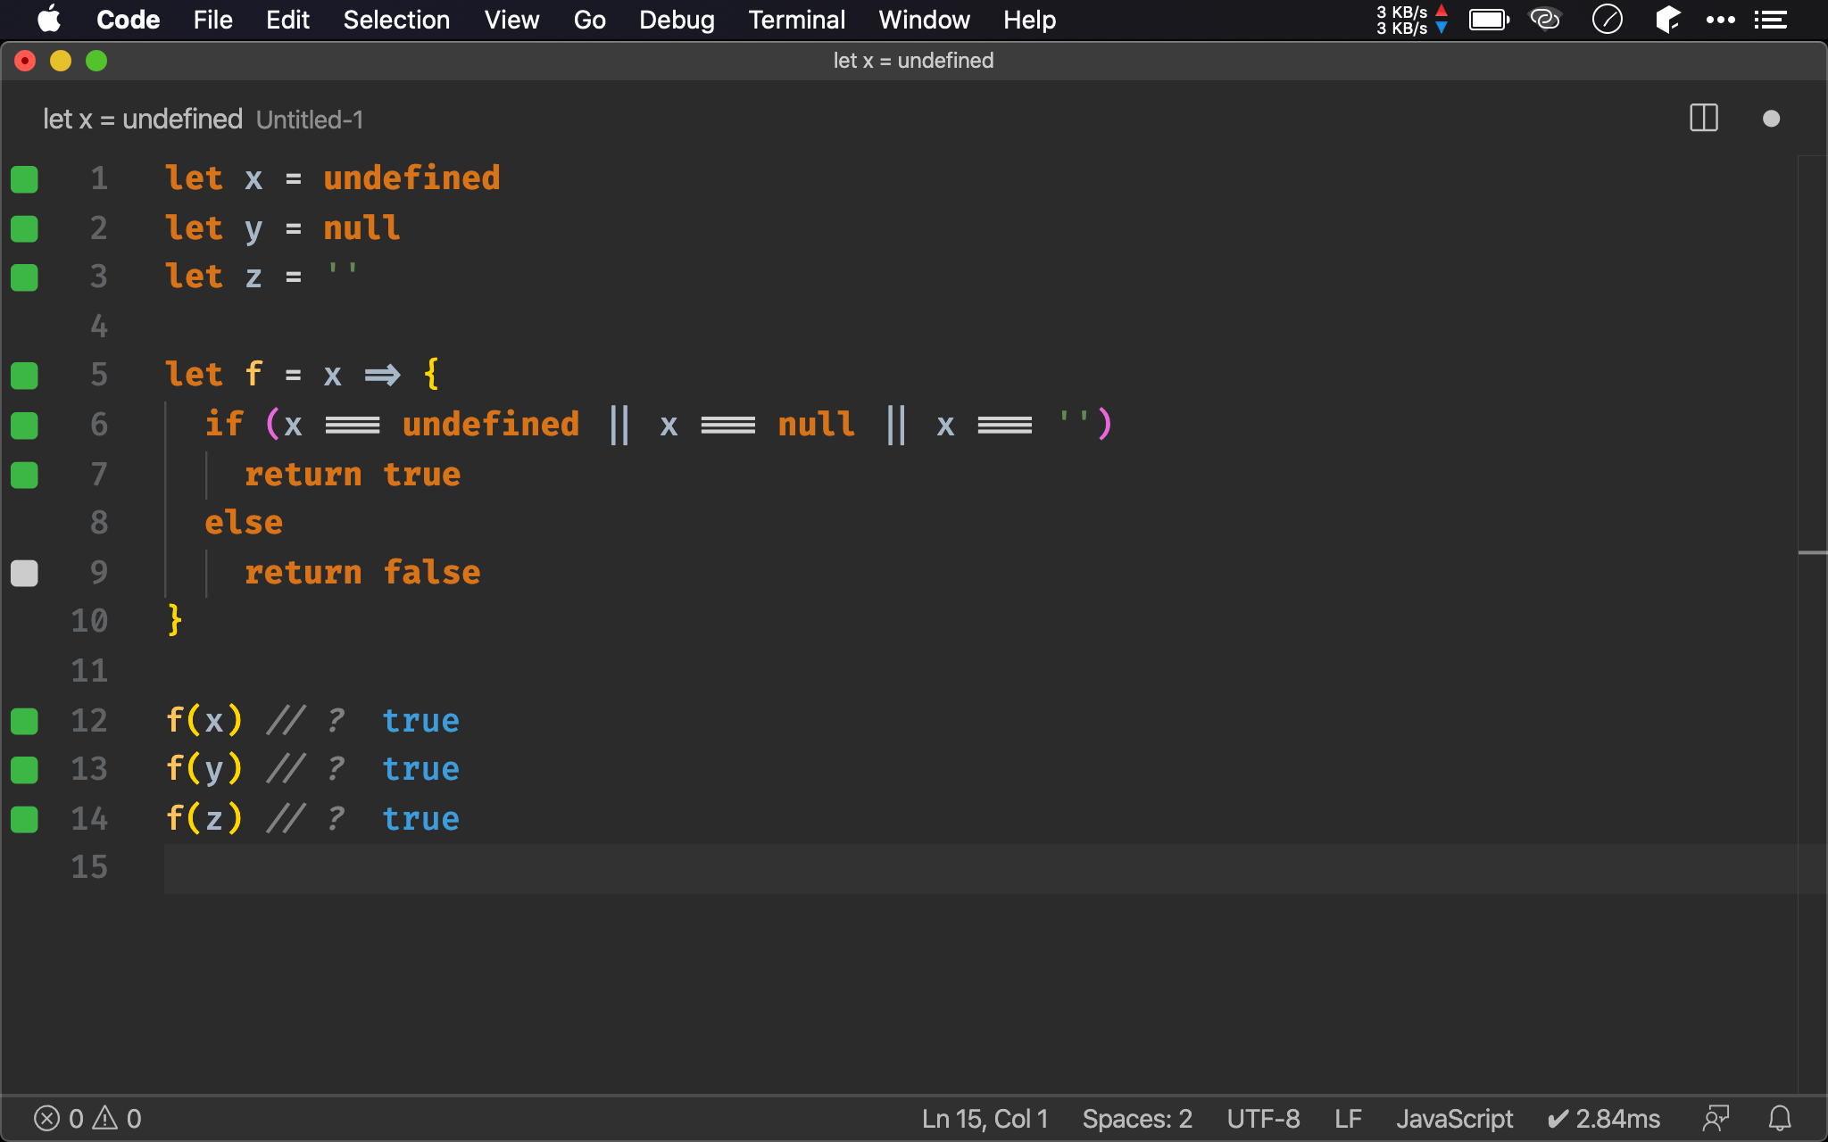Open the Debug menu
This screenshot has width=1828, height=1142.
click(x=677, y=20)
